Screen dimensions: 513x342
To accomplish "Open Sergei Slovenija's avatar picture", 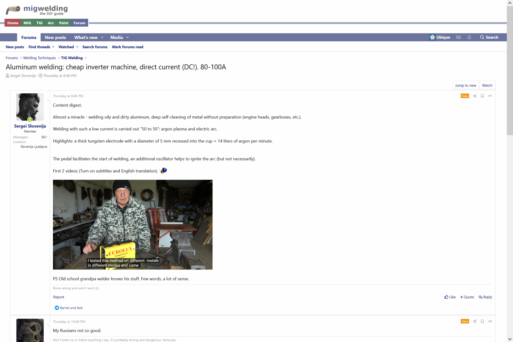I will click(x=30, y=107).
